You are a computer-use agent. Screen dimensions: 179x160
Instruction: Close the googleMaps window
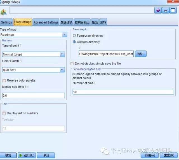[173, 1]
